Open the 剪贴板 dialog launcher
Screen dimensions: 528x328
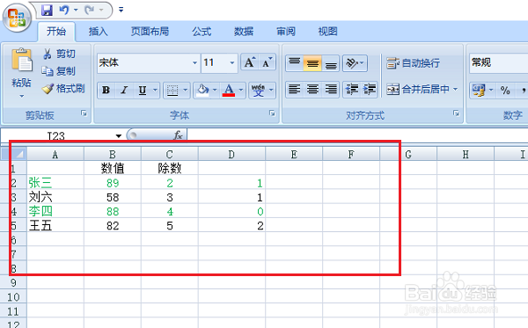point(84,113)
